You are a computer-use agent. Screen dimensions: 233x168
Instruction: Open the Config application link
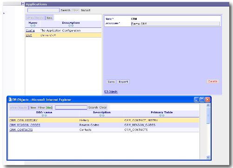[30, 31]
